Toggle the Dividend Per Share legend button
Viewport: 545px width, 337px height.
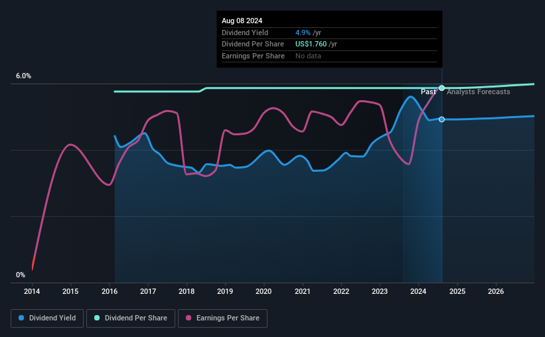(x=131, y=318)
